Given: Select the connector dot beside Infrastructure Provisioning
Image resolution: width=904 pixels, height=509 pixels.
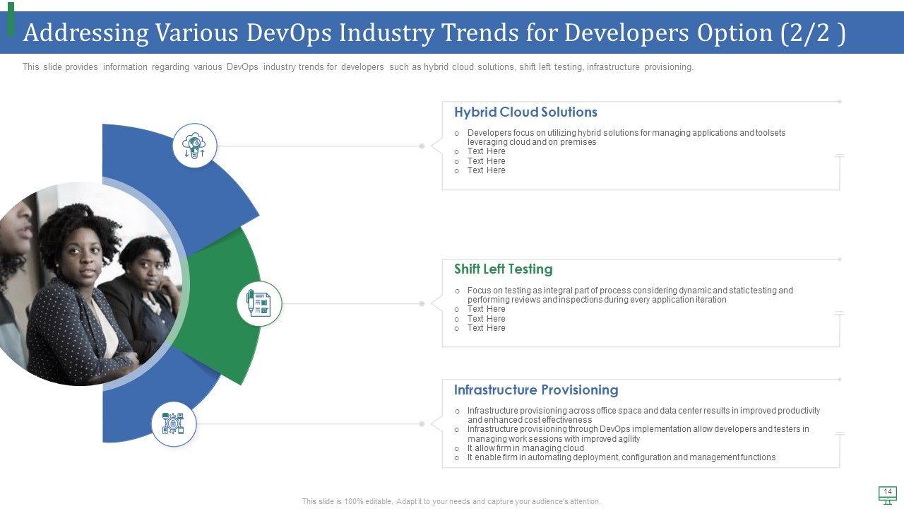Looking at the screenshot, I should [422, 424].
